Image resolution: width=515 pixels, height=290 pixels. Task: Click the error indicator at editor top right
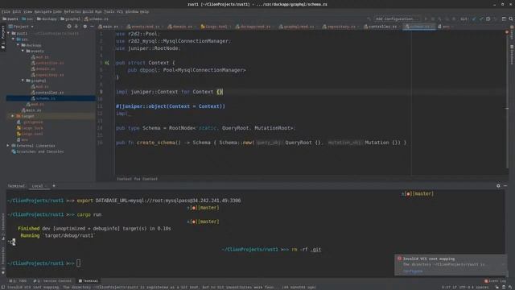click(x=507, y=32)
